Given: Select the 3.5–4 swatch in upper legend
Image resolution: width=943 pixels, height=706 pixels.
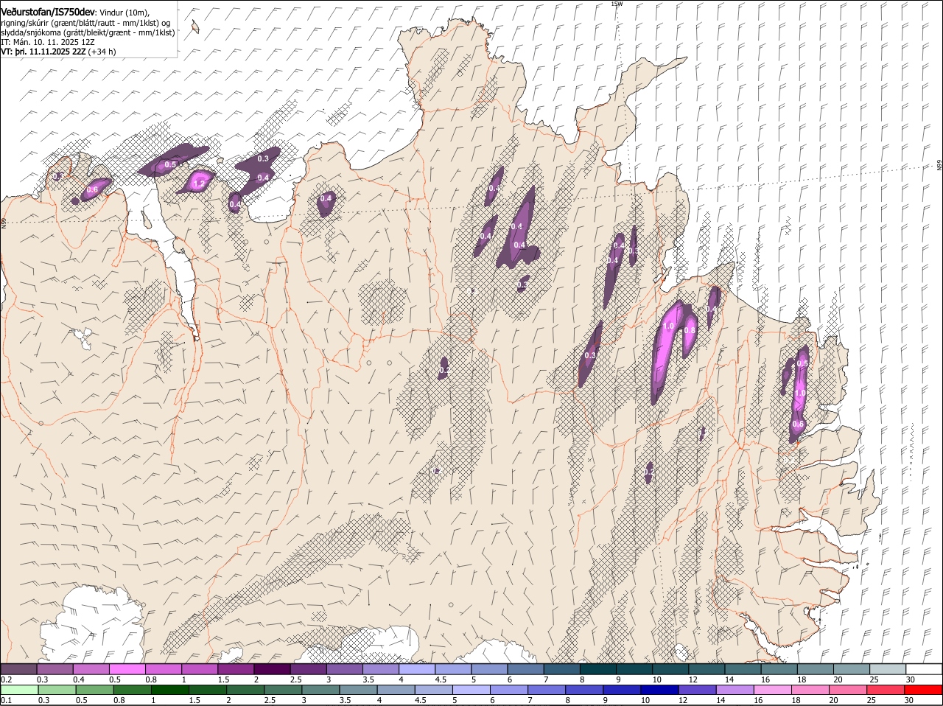Looking at the screenshot, I should [380, 669].
